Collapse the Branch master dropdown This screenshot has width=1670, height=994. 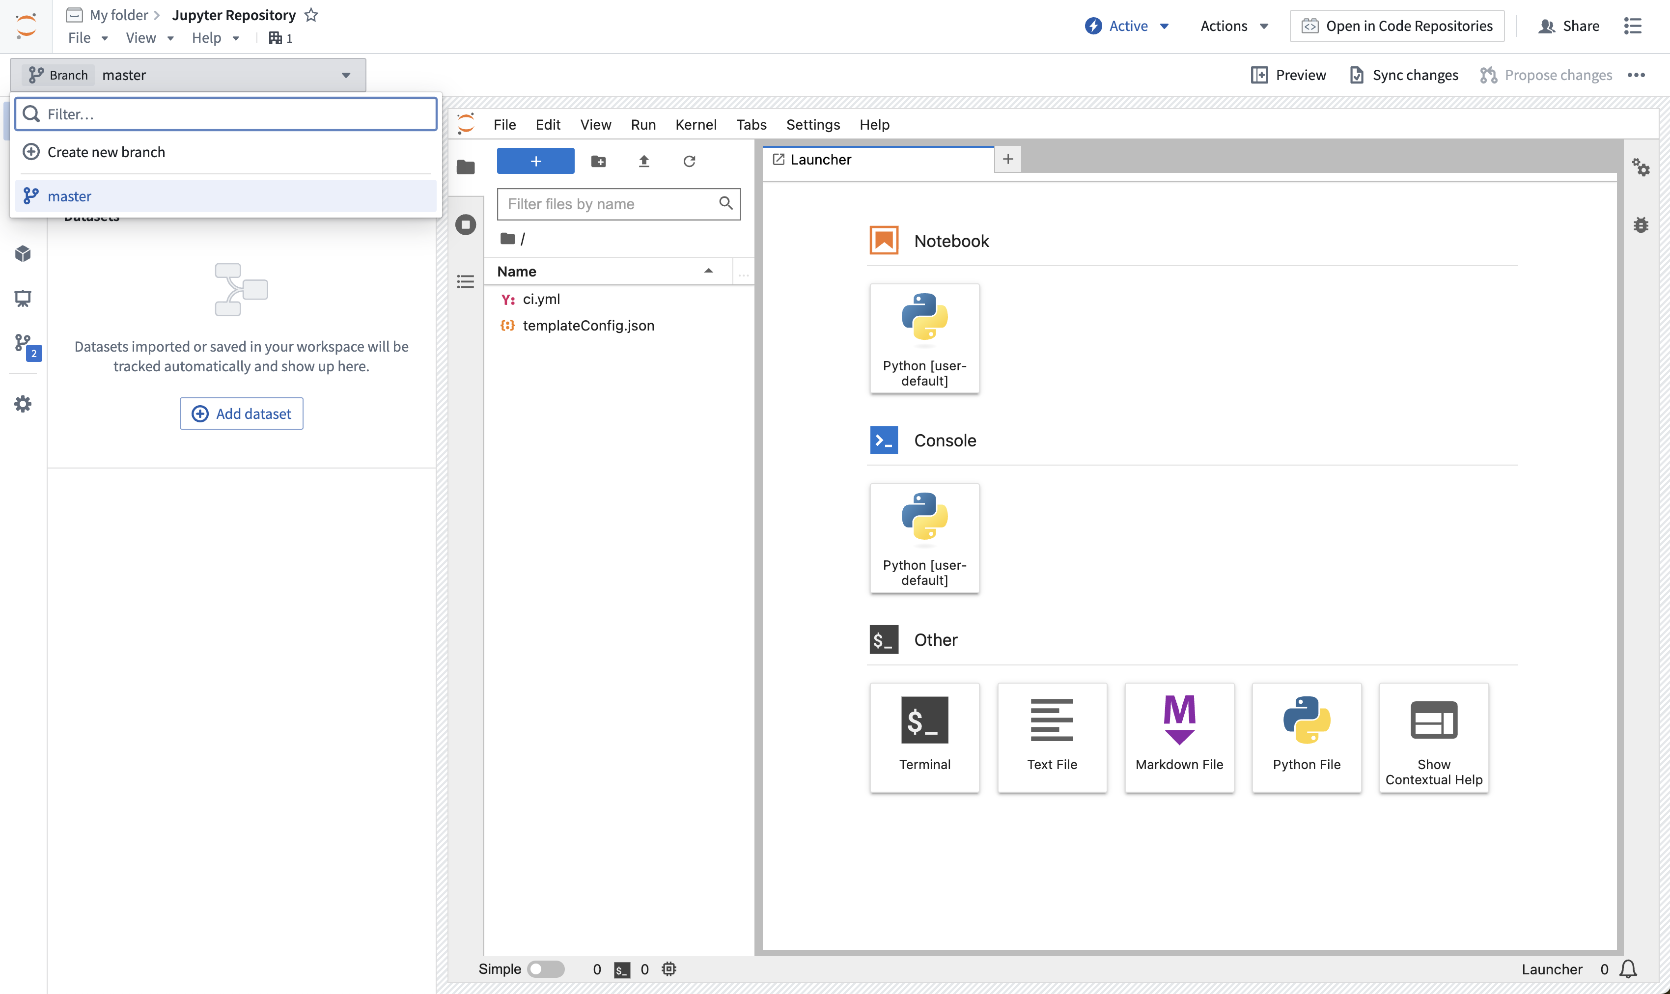tap(188, 75)
